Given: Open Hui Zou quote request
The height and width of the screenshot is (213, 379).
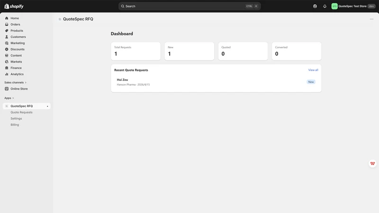Looking at the screenshot, I should 216,82.
